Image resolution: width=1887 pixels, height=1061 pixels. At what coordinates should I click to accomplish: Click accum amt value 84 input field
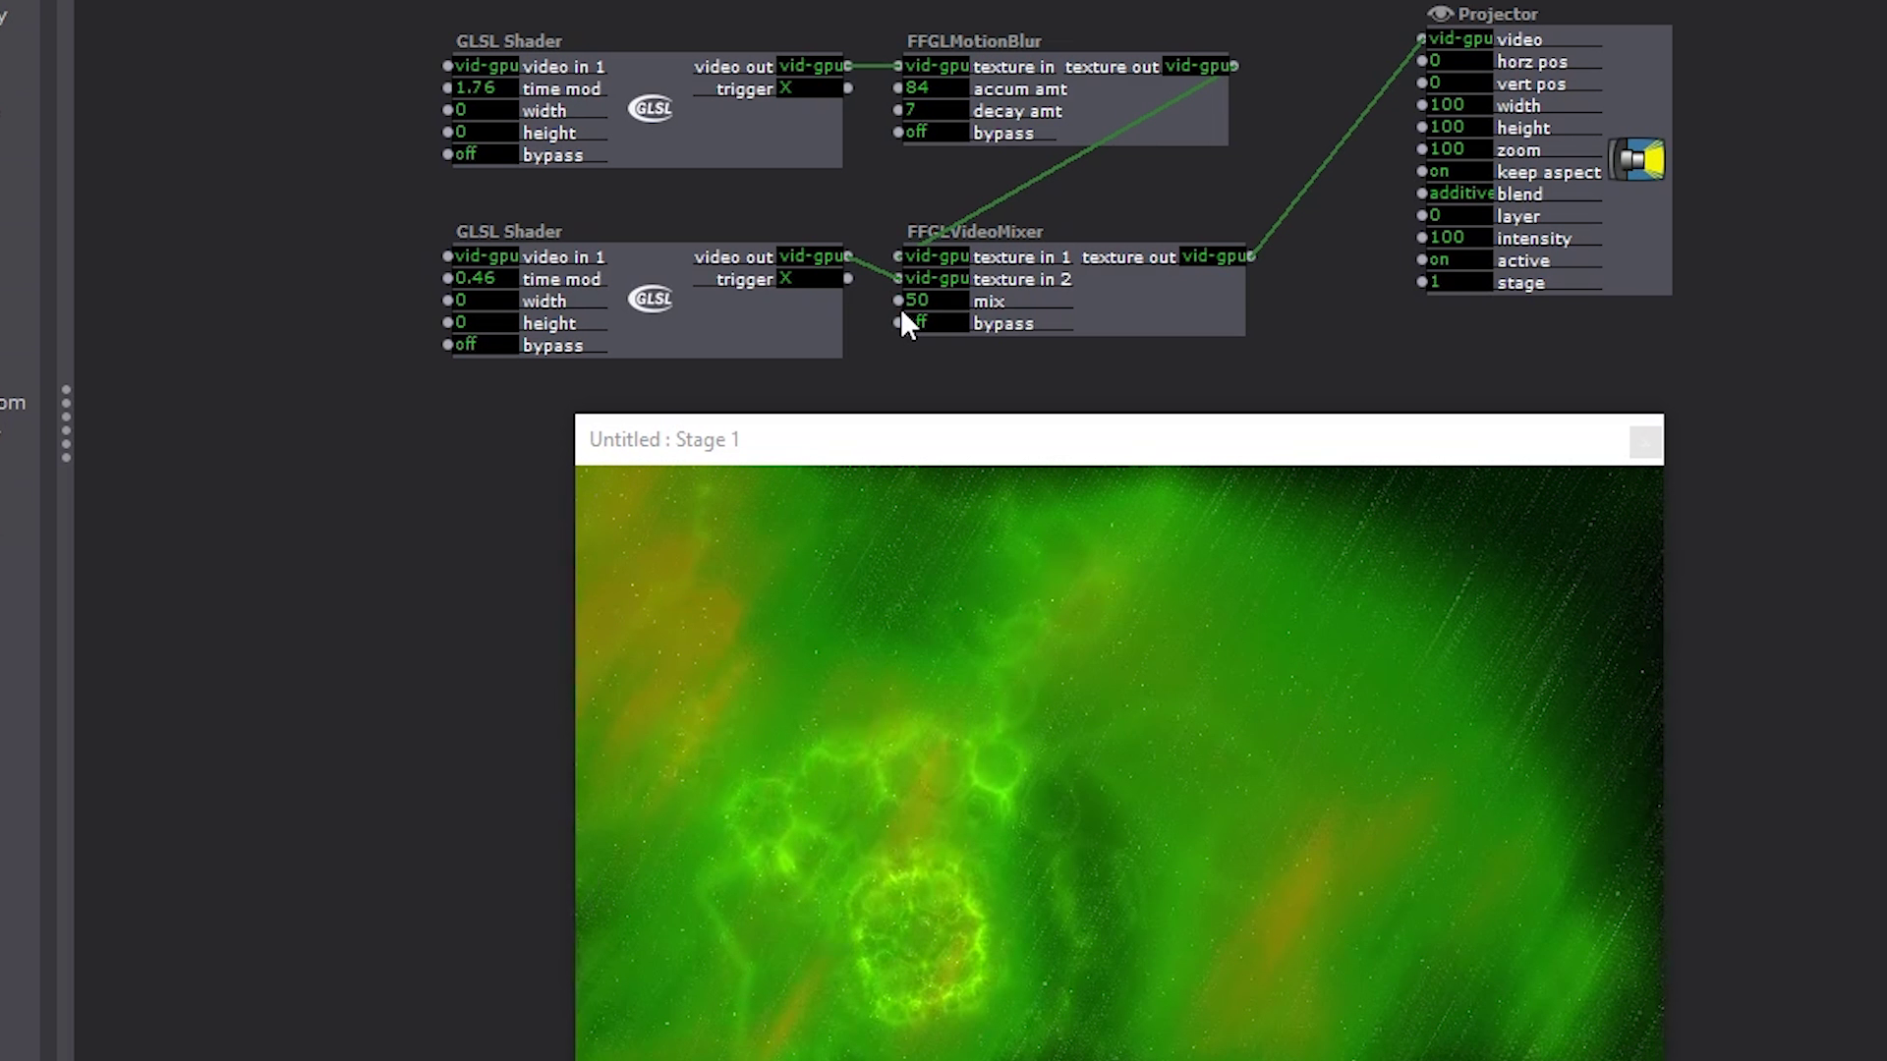click(934, 88)
